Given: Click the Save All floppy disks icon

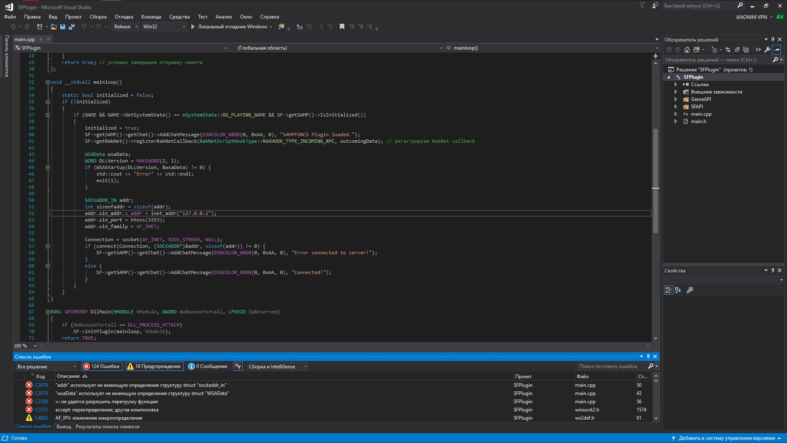Looking at the screenshot, I should [x=72, y=27].
